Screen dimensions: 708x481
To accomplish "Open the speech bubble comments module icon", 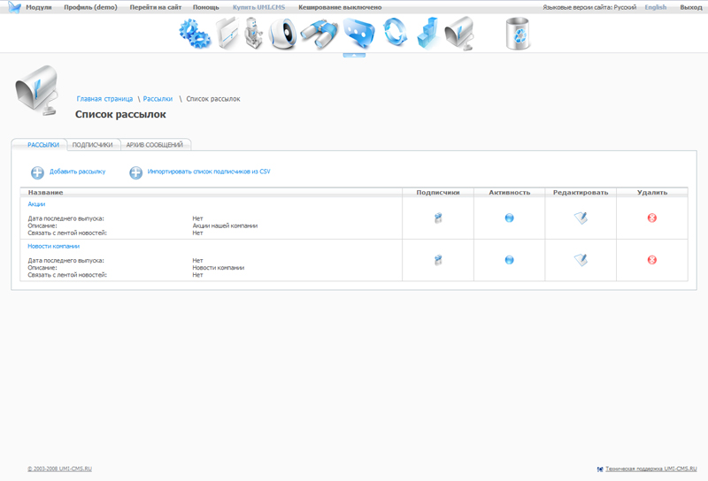I will point(359,34).
